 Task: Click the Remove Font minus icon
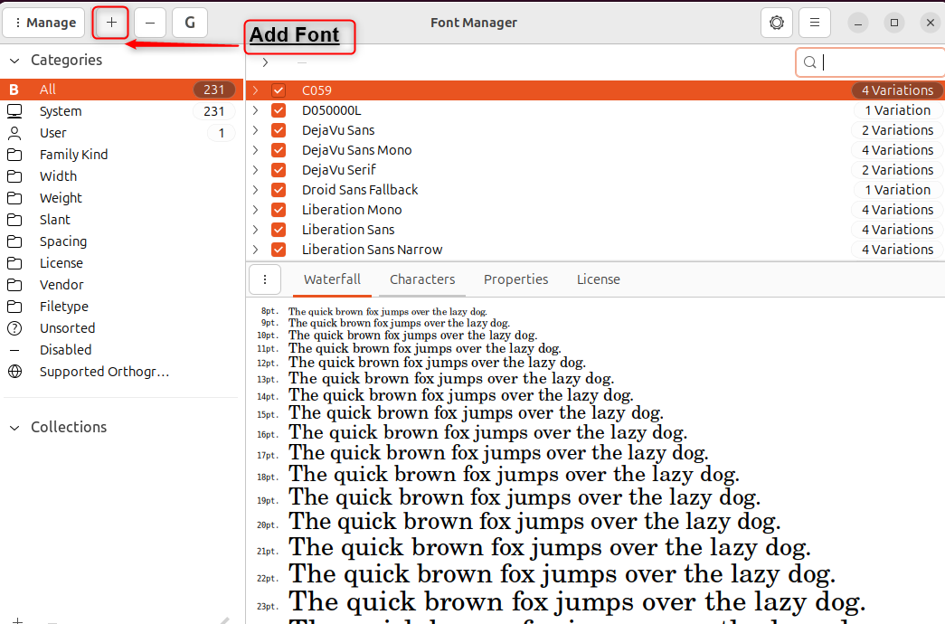coord(149,23)
